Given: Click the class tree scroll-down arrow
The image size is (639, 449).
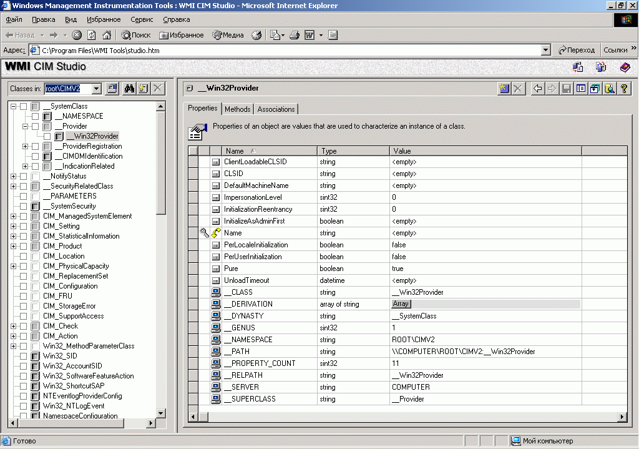Looking at the screenshot, I should [x=161, y=413].
